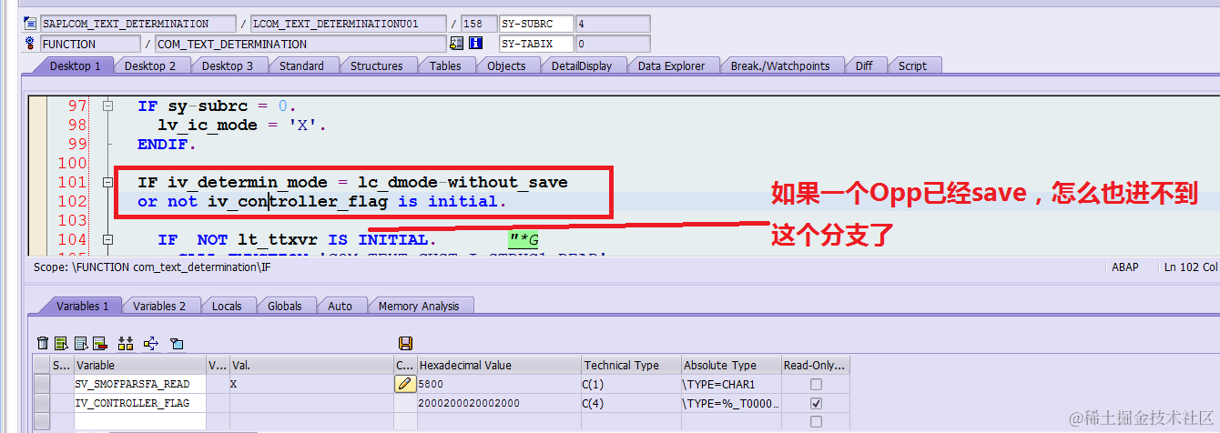
Task: Click the third list icon in variables toolbar
Action: point(81,343)
